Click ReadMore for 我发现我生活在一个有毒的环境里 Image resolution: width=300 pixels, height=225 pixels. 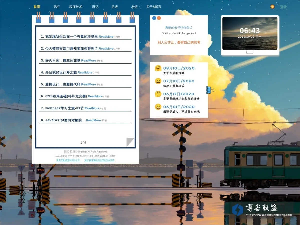click(106, 37)
